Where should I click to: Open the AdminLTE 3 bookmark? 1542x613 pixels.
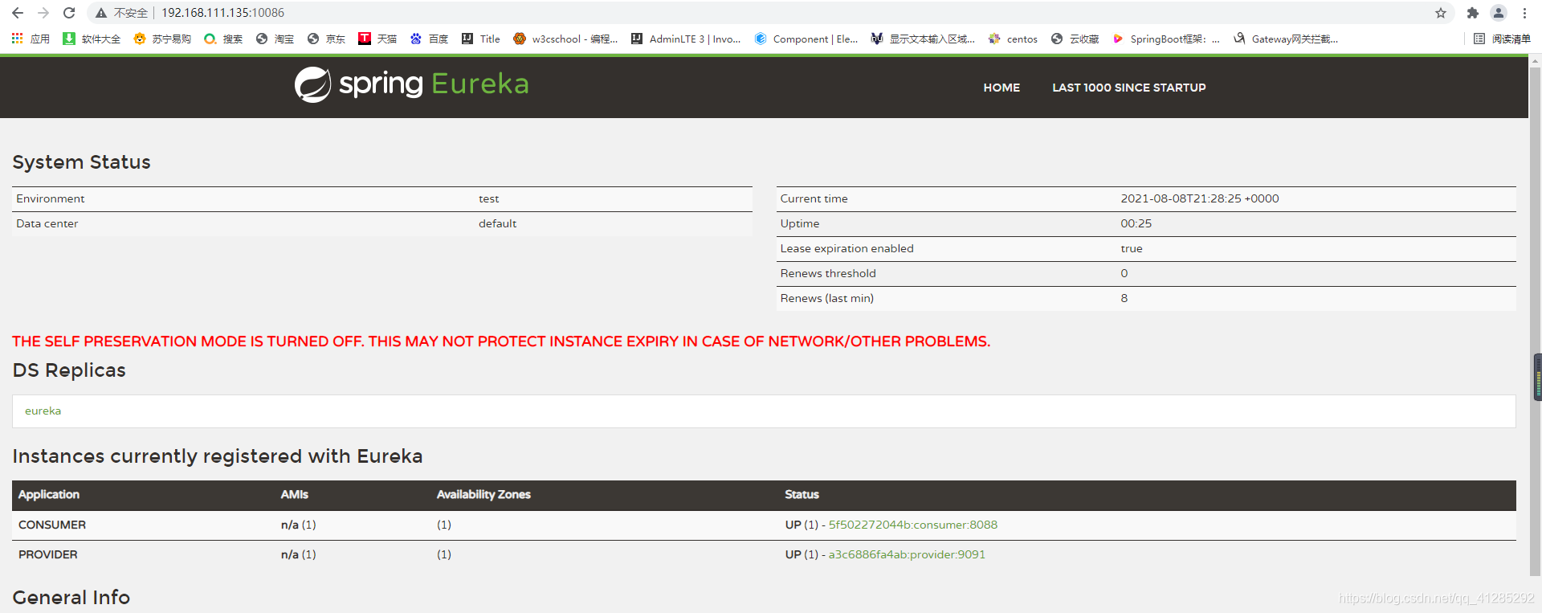[x=686, y=39]
